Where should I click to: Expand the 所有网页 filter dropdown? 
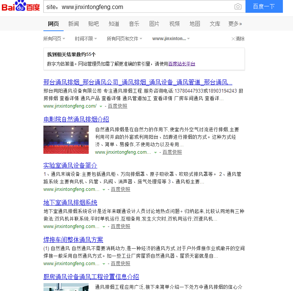54,39
